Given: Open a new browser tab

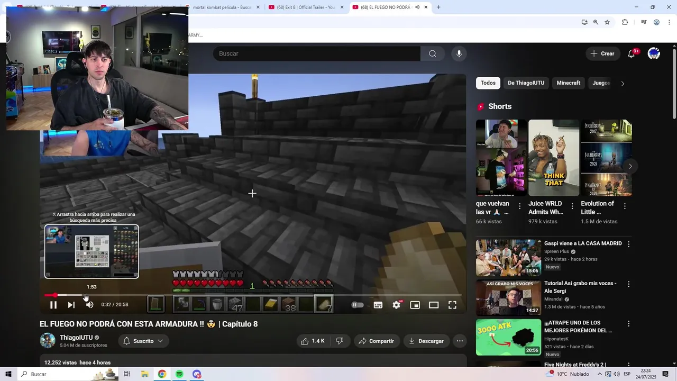Looking at the screenshot, I should pos(438,7).
